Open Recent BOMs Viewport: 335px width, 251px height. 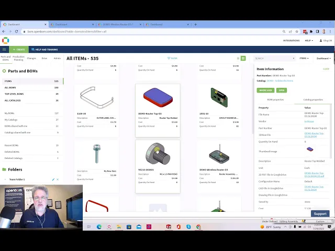point(31,145)
